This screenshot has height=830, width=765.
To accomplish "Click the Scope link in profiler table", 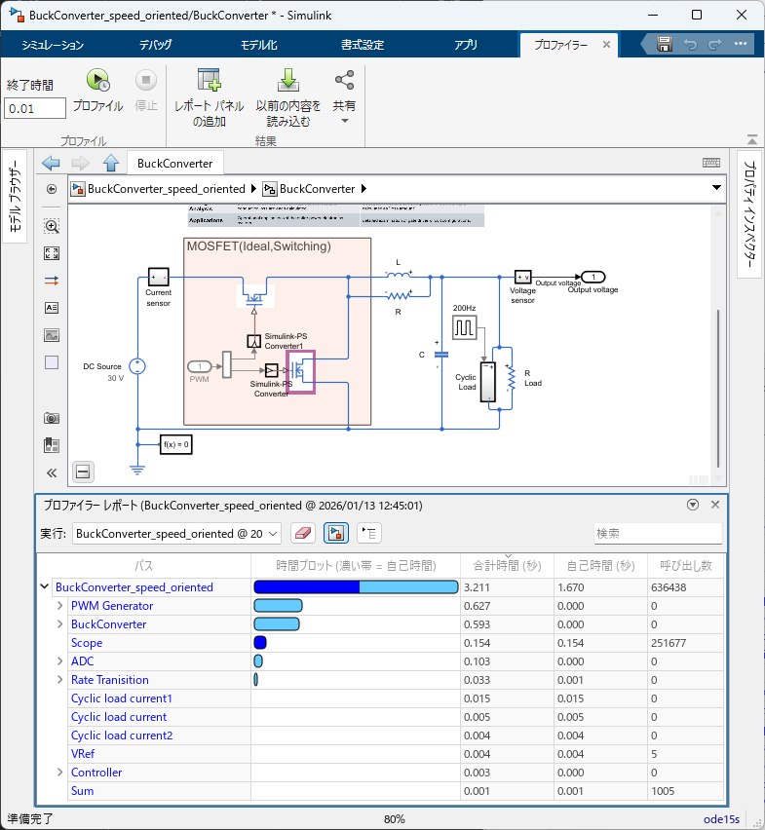I will (86, 643).
